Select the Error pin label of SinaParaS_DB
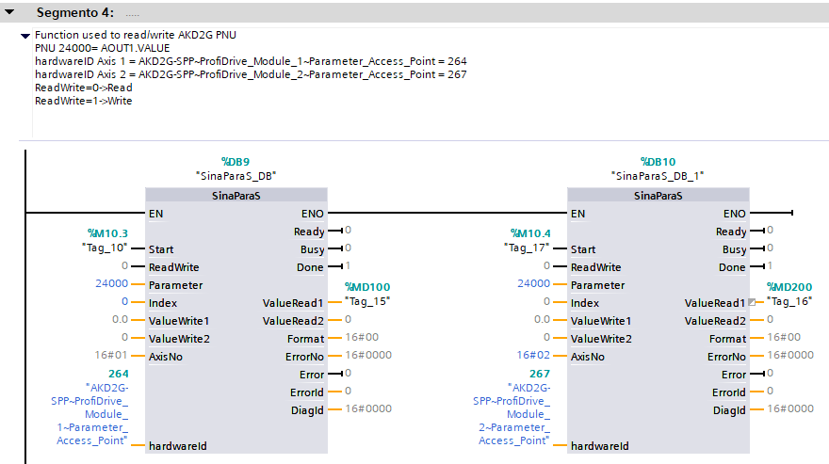 [312, 375]
